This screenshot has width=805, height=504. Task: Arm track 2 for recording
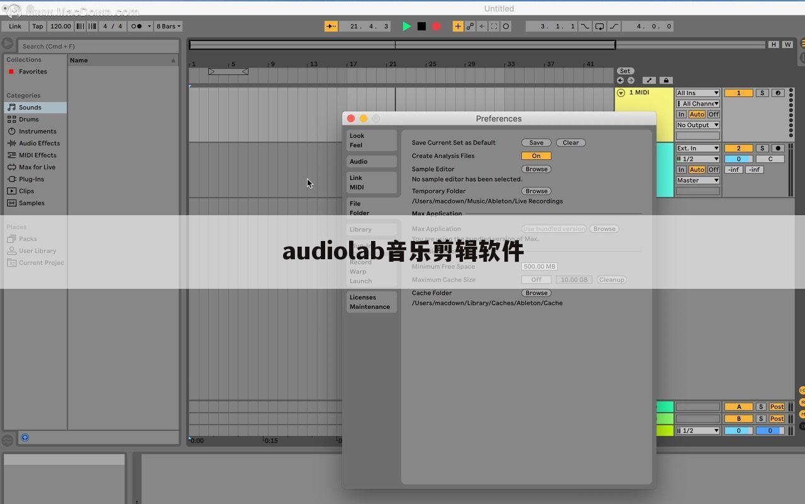pos(778,148)
